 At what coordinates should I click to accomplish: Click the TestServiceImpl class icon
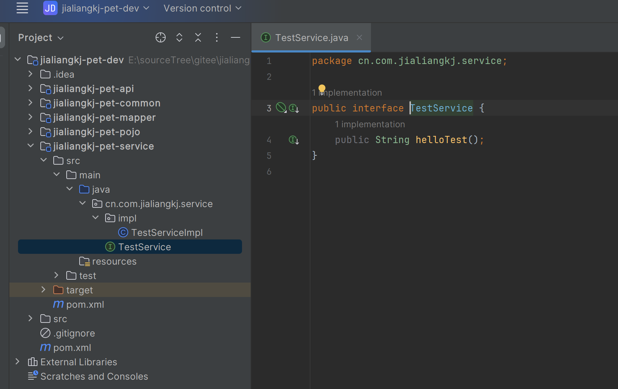(x=123, y=232)
